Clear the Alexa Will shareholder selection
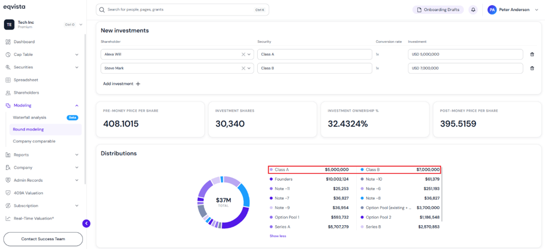This screenshot has height=249, width=545. click(x=243, y=55)
